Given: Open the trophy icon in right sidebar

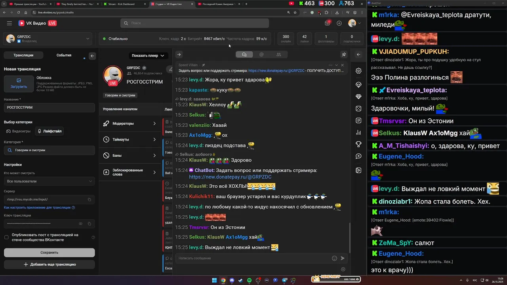Looking at the screenshot, I should (x=358, y=144).
